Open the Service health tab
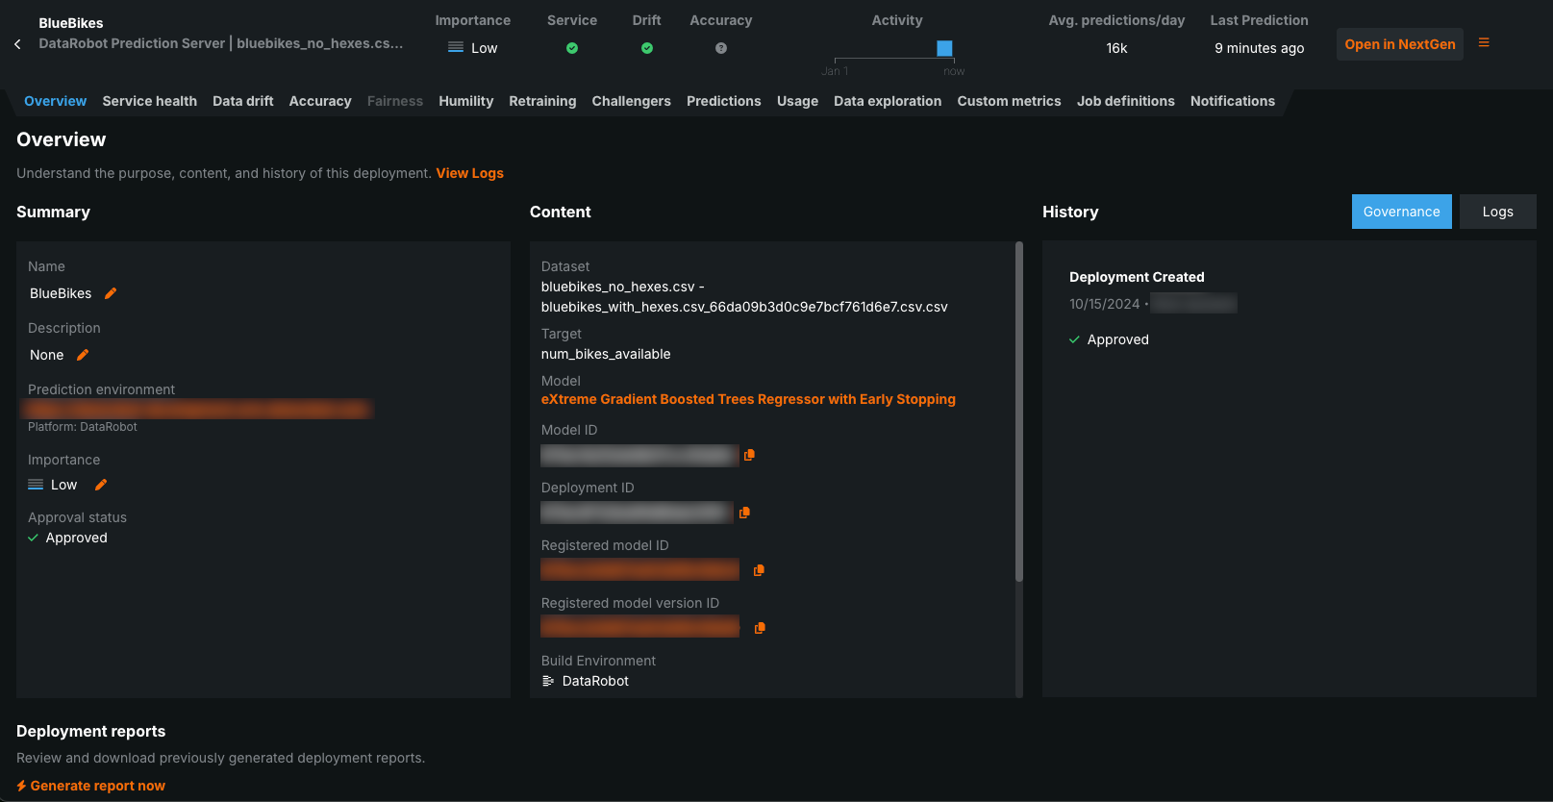The image size is (1553, 802). tap(149, 101)
